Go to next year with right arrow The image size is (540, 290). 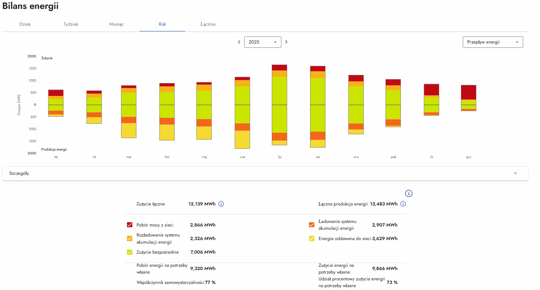pos(286,42)
